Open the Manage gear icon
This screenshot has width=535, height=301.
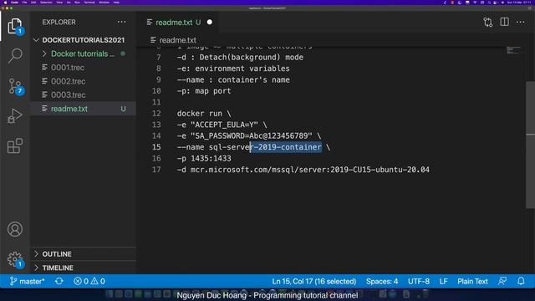15,259
